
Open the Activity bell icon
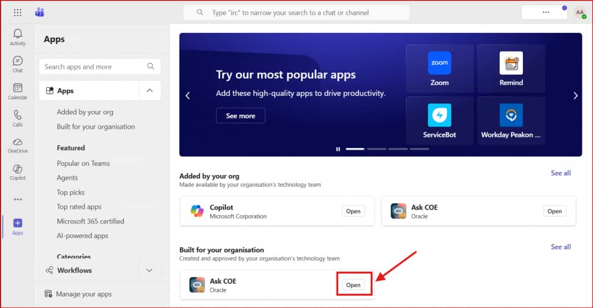[x=17, y=38]
